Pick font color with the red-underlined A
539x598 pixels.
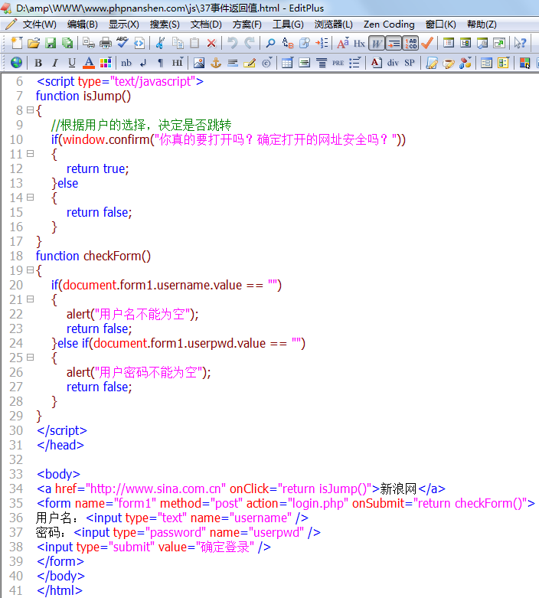[x=89, y=63]
